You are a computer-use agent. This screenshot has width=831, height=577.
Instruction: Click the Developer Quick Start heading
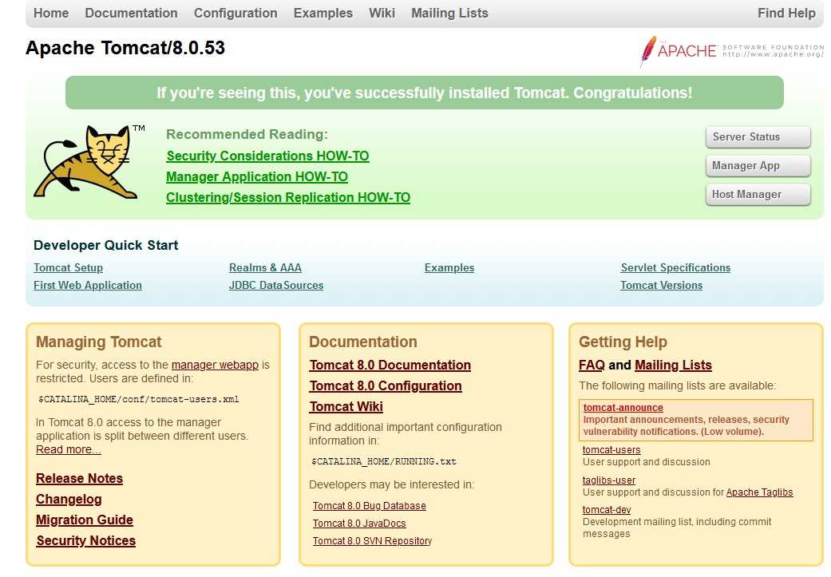point(106,245)
